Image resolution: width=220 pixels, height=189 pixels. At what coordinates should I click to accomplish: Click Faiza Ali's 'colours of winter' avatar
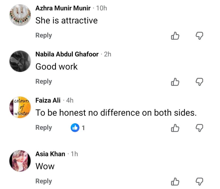20,107
